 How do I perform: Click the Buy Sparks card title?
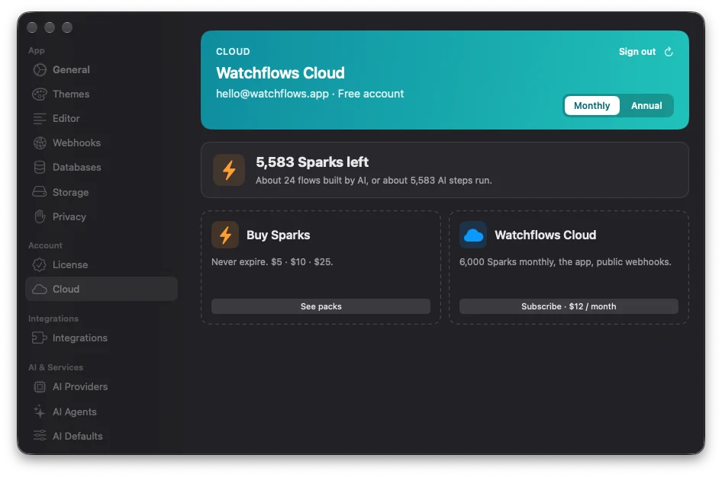click(278, 235)
